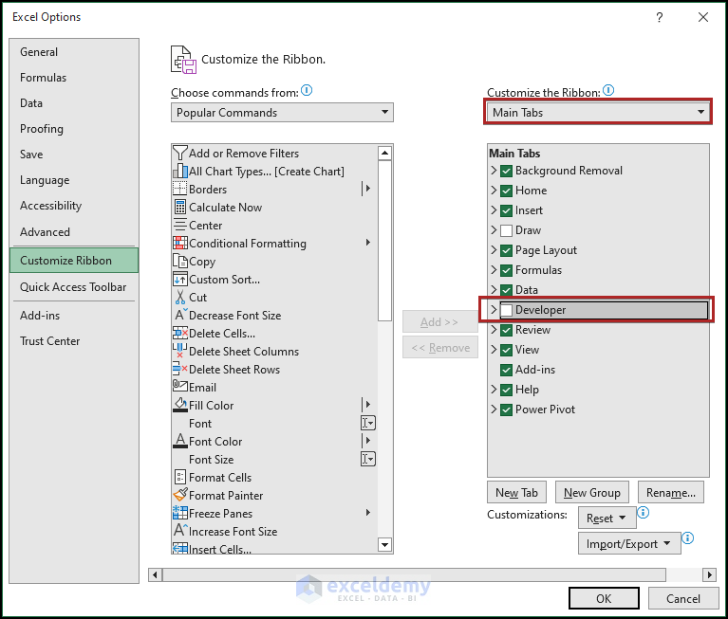Uncheck the Home tab checkbox
This screenshot has width=728, height=619.
tap(506, 191)
